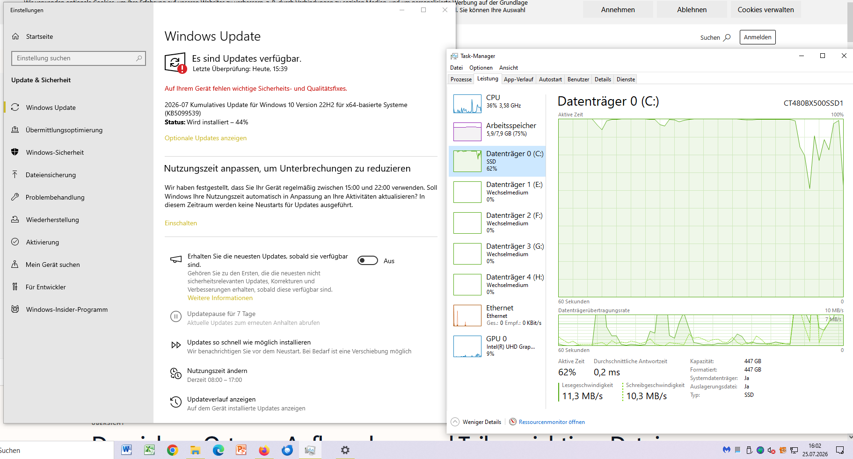Click the Für Entwickler tools icon
This screenshot has height=459, width=853.
(x=15, y=287)
